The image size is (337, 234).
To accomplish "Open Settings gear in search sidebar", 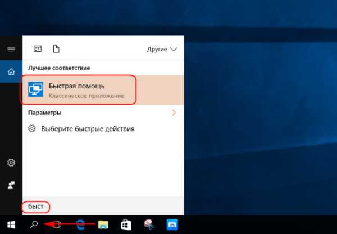I will (11, 163).
